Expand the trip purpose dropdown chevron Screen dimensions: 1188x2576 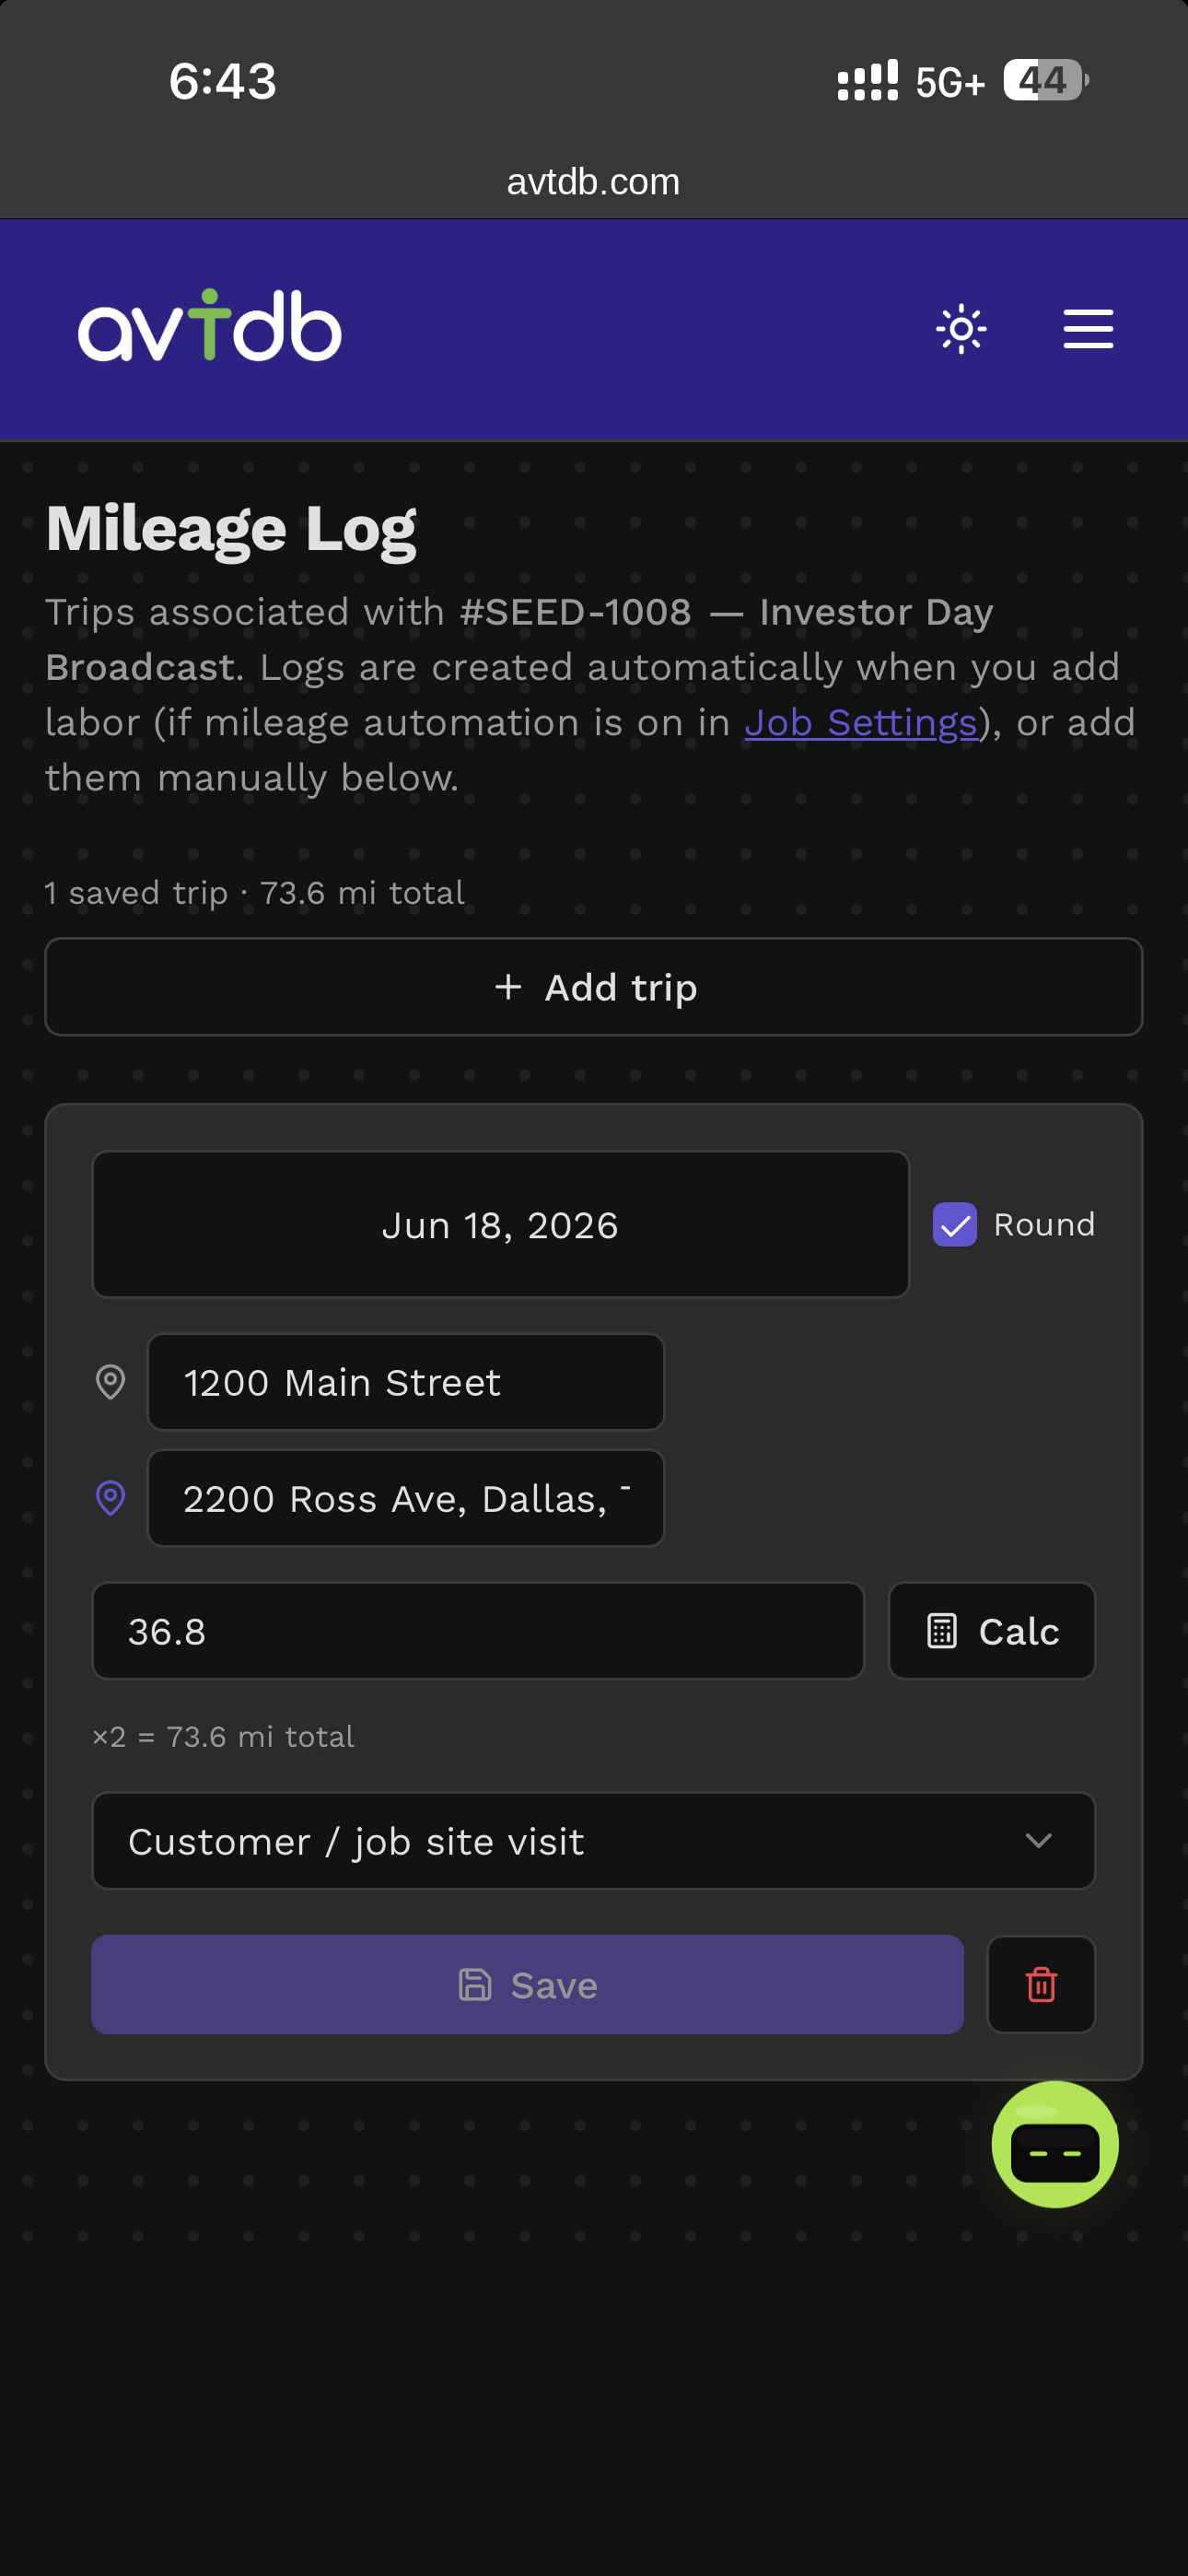(1039, 1841)
